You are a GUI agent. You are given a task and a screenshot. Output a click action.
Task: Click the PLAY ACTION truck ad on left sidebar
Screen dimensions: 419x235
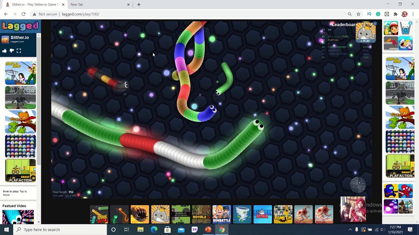tap(20, 171)
